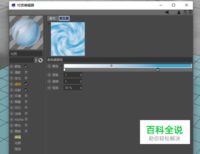Click the animation dot beside 环境 channel
Image resolution: width=200 pixels, height=154 pixels.
tap(12, 96)
